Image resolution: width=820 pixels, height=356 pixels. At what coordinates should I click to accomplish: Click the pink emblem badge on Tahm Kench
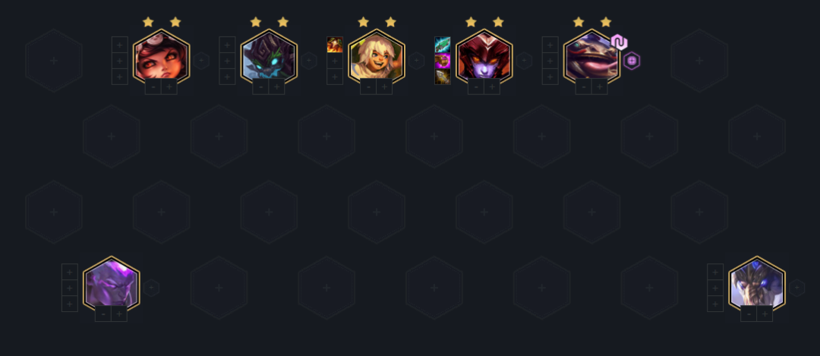620,43
